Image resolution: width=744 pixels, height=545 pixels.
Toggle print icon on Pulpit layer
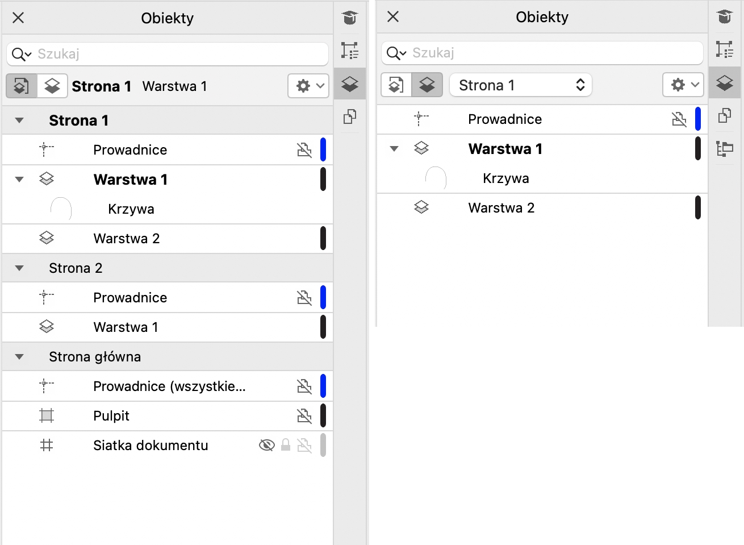pyautogui.click(x=304, y=415)
